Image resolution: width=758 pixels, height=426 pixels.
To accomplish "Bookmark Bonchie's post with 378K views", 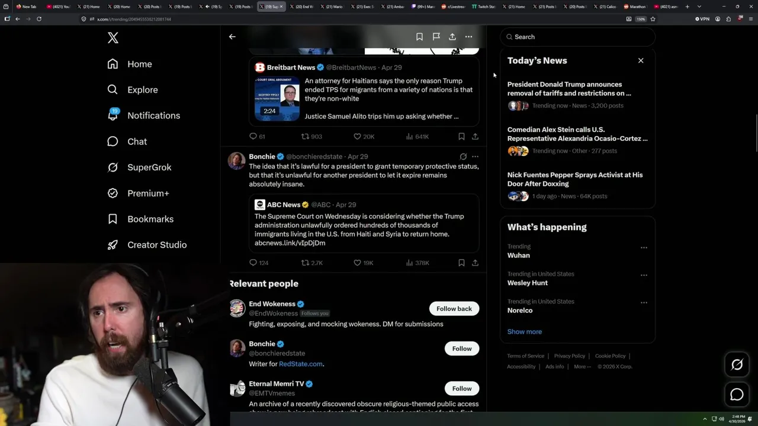I will [x=461, y=263].
